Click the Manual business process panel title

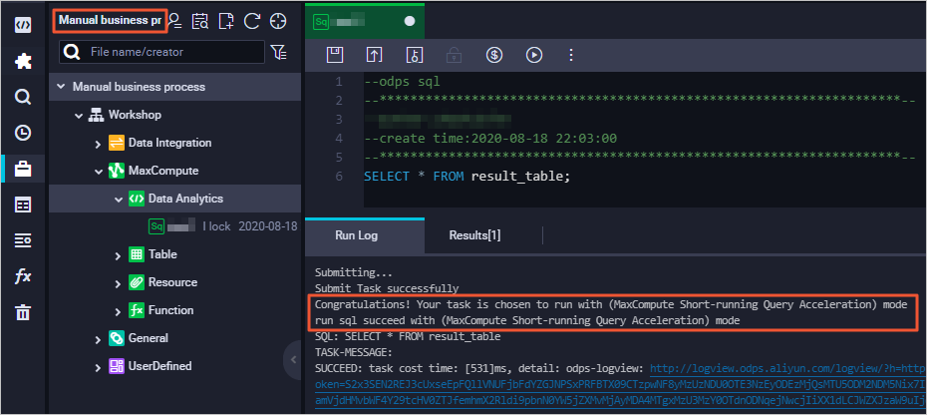click(110, 20)
